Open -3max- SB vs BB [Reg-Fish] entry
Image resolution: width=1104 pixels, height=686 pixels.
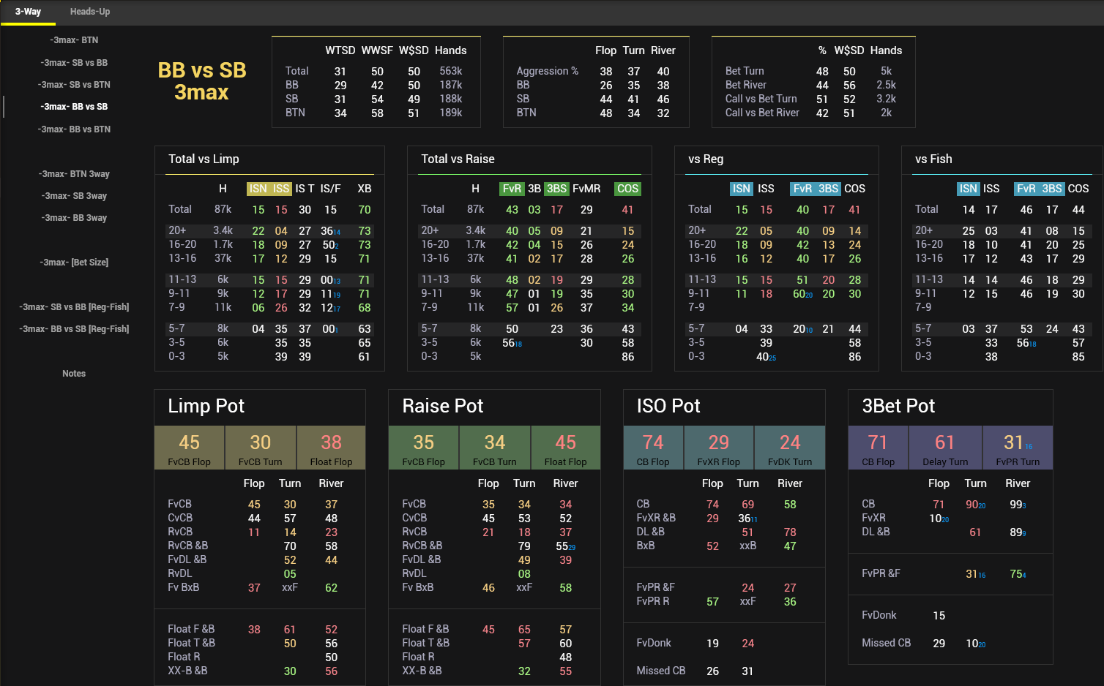(x=75, y=307)
